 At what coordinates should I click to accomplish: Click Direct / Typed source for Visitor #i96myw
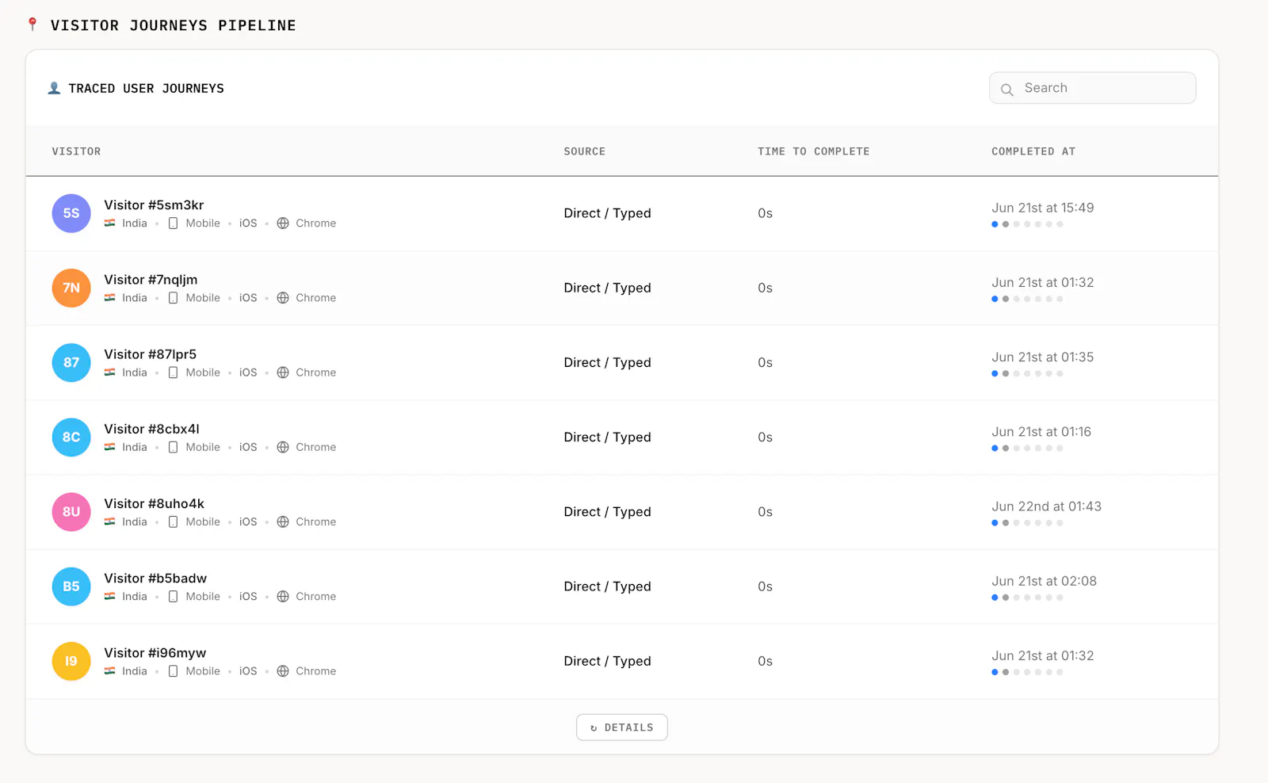pyautogui.click(x=607, y=661)
